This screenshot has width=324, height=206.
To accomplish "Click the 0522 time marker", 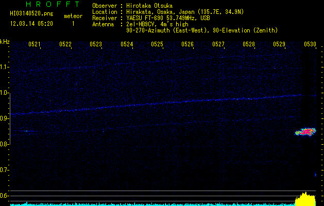I will point(65,44).
